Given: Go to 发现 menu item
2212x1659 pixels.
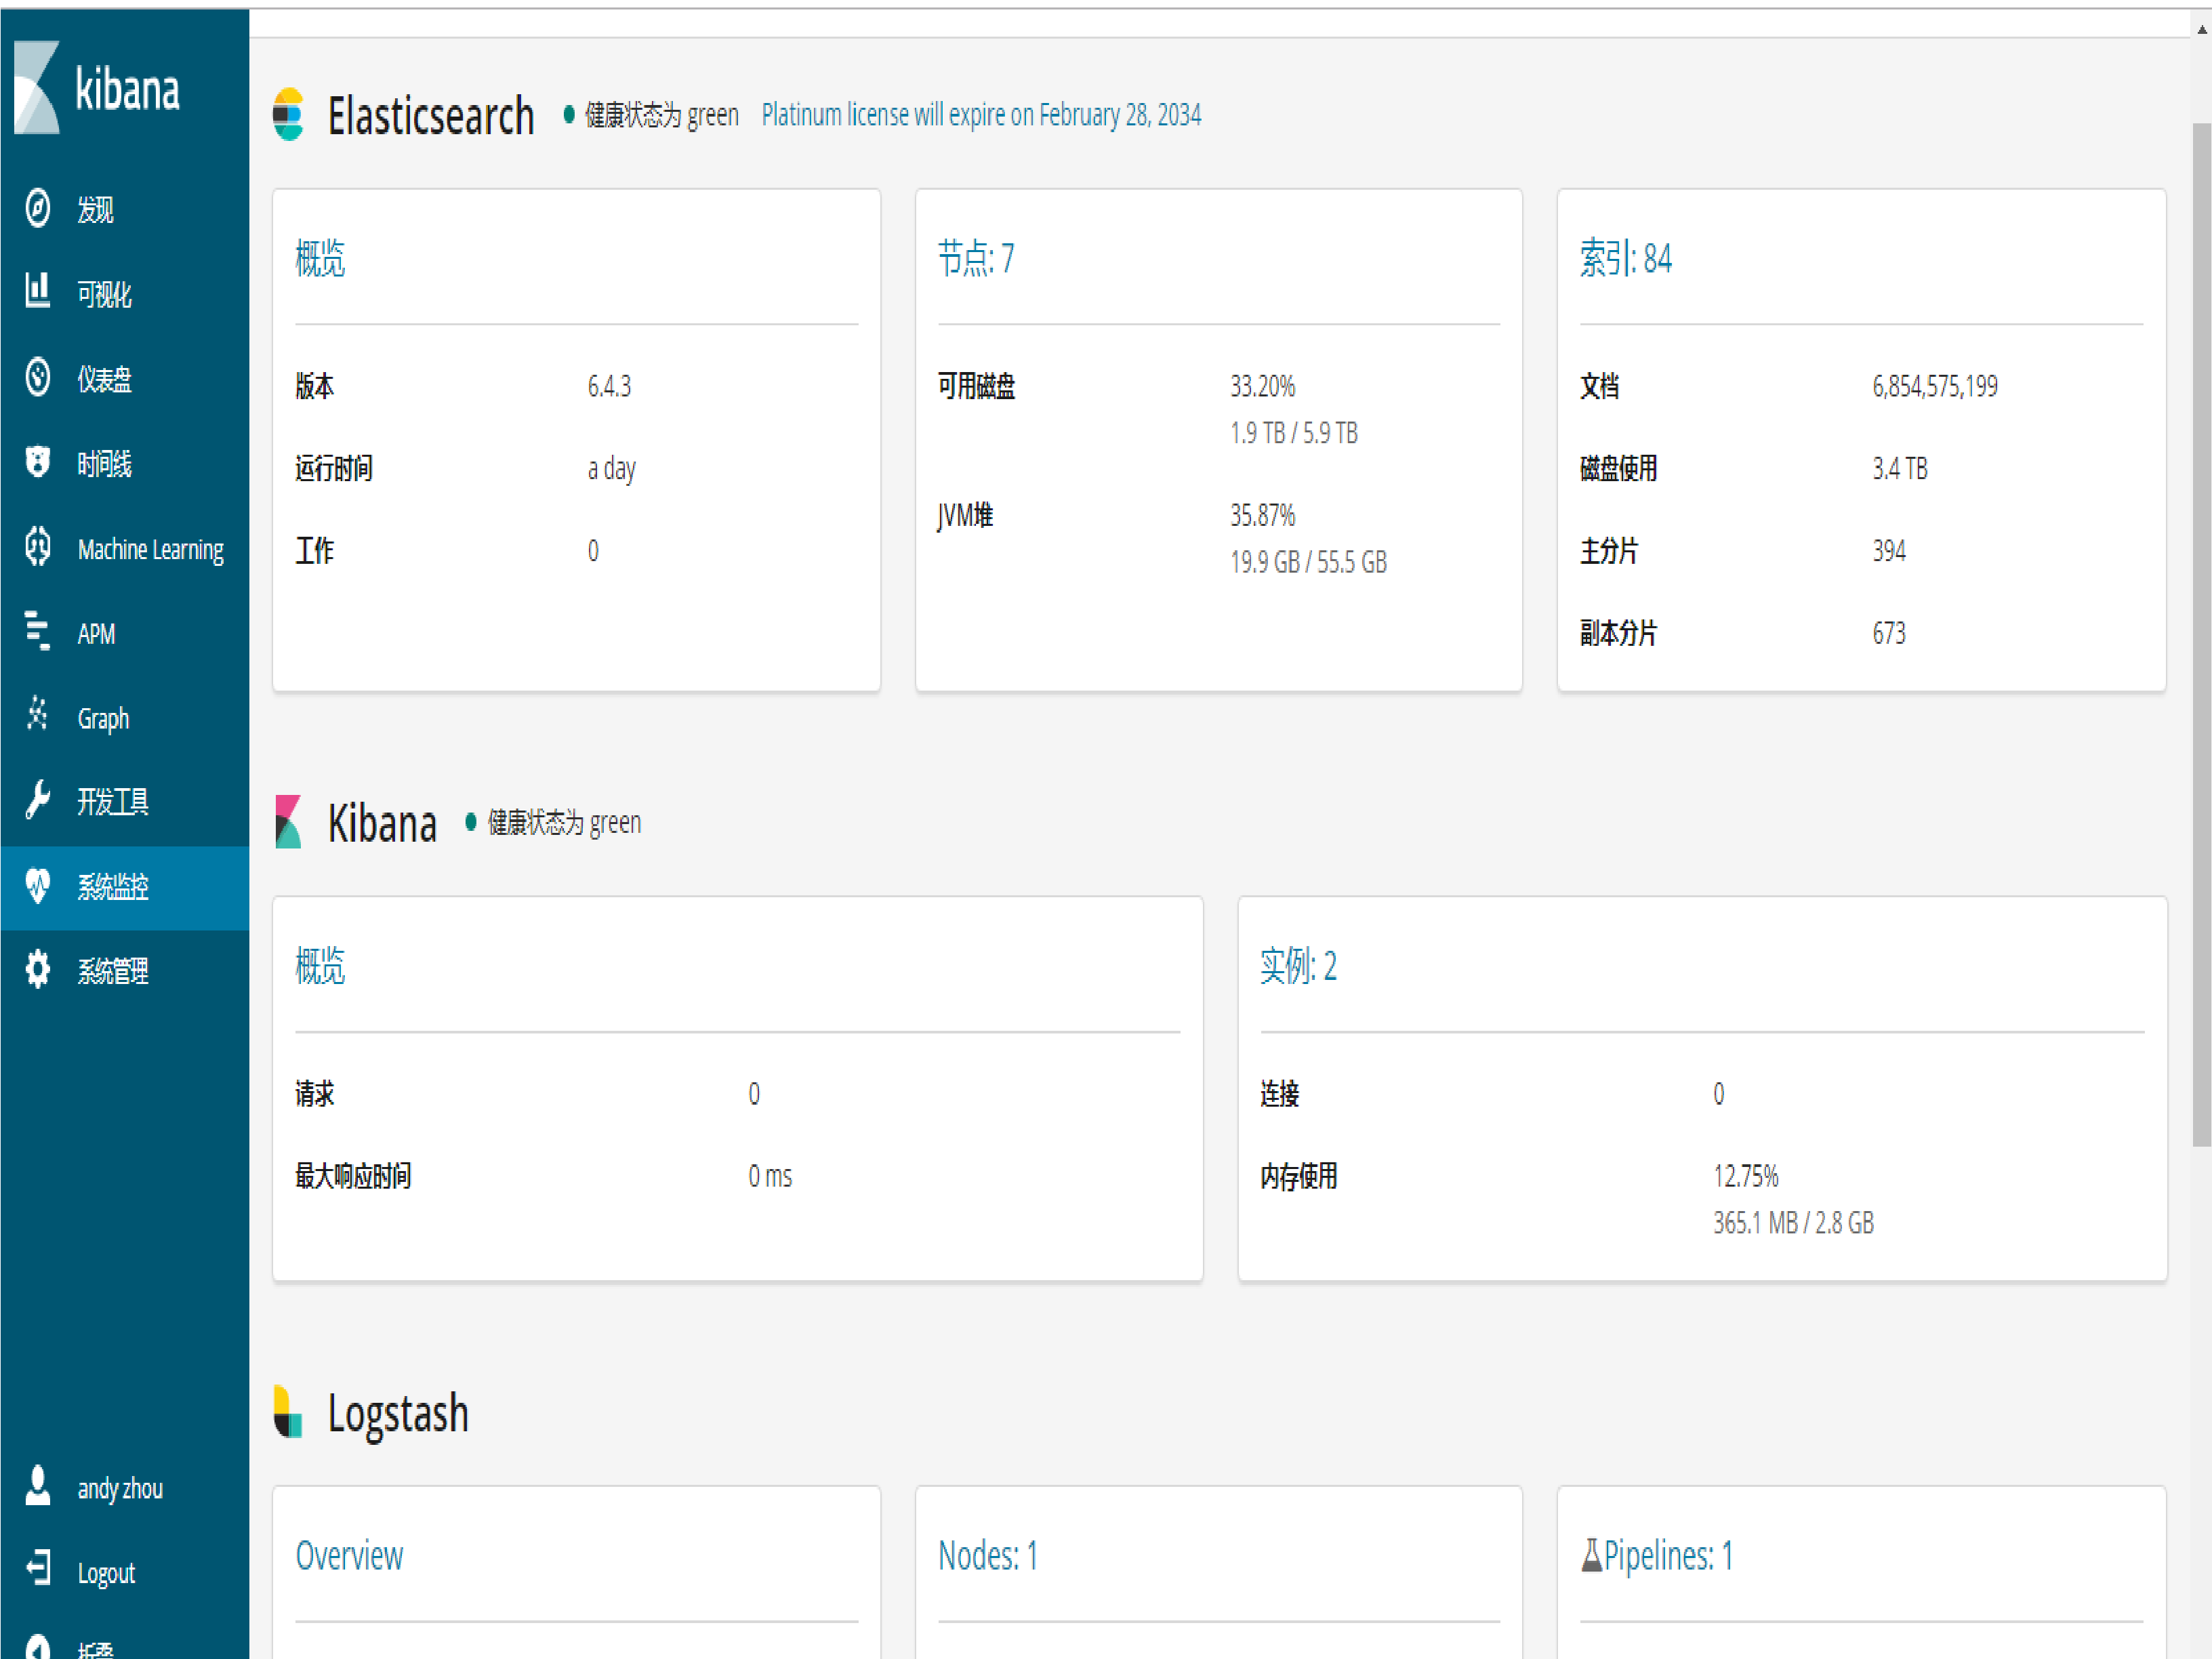Looking at the screenshot, I should point(125,209).
